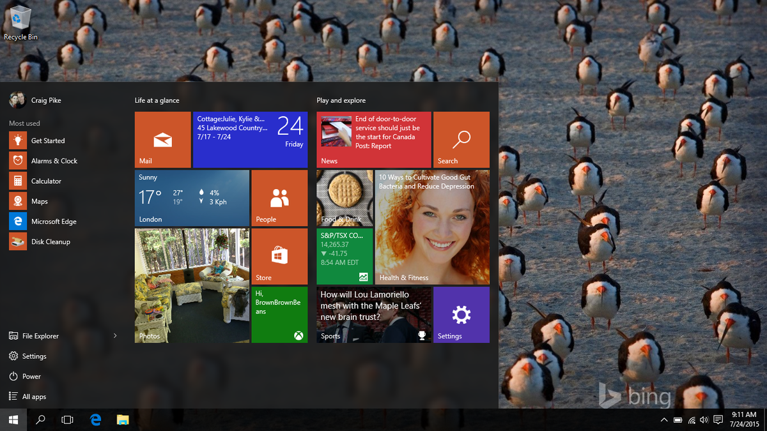The width and height of the screenshot is (767, 431).
Task: Click the Craig Pike user account
Action: (36, 100)
